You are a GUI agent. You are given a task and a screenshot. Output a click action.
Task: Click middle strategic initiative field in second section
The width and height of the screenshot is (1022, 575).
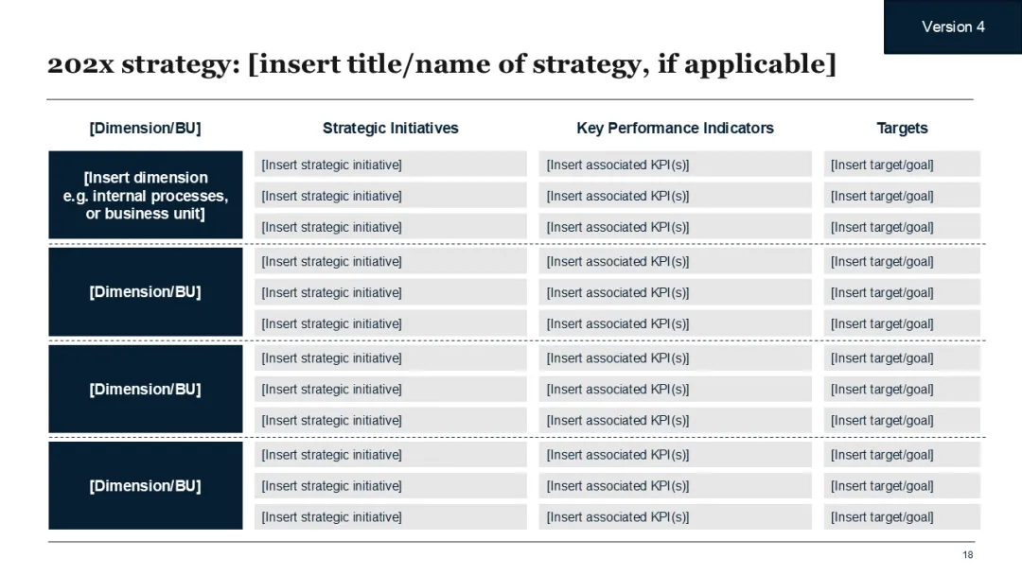[x=391, y=292]
